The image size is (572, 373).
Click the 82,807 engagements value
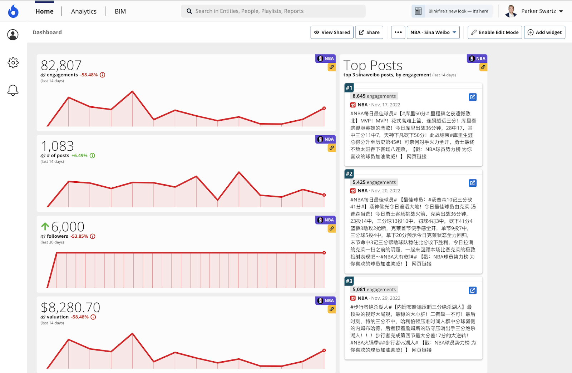61,65
